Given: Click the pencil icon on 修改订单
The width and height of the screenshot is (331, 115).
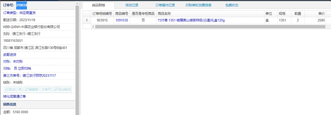Looking at the screenshot, I should [7, 90].
